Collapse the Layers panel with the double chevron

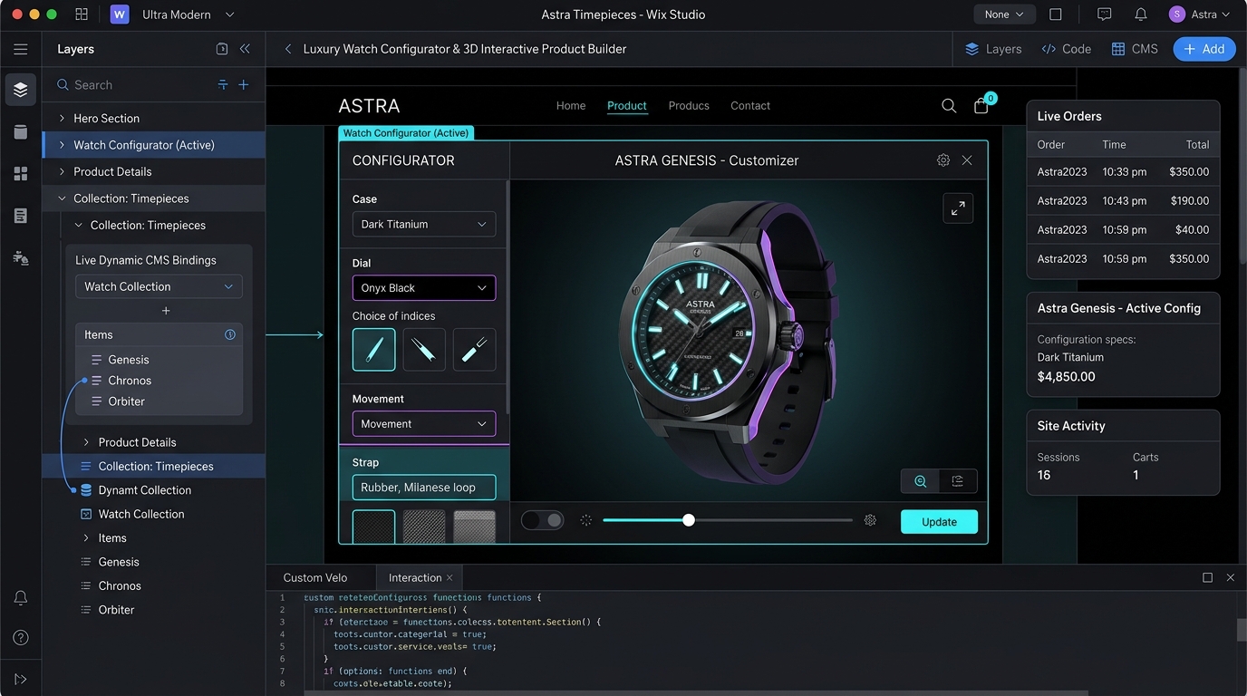point(245,49)
